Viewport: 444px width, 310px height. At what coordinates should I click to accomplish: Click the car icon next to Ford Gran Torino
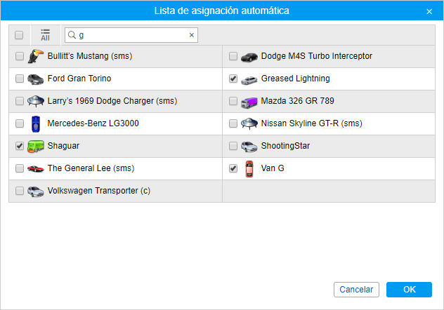click(x=36, y=79)
